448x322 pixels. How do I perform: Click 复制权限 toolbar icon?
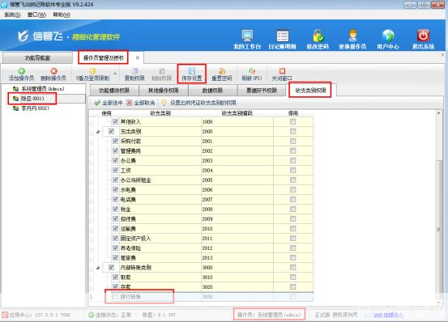click(x=134, y=70)
